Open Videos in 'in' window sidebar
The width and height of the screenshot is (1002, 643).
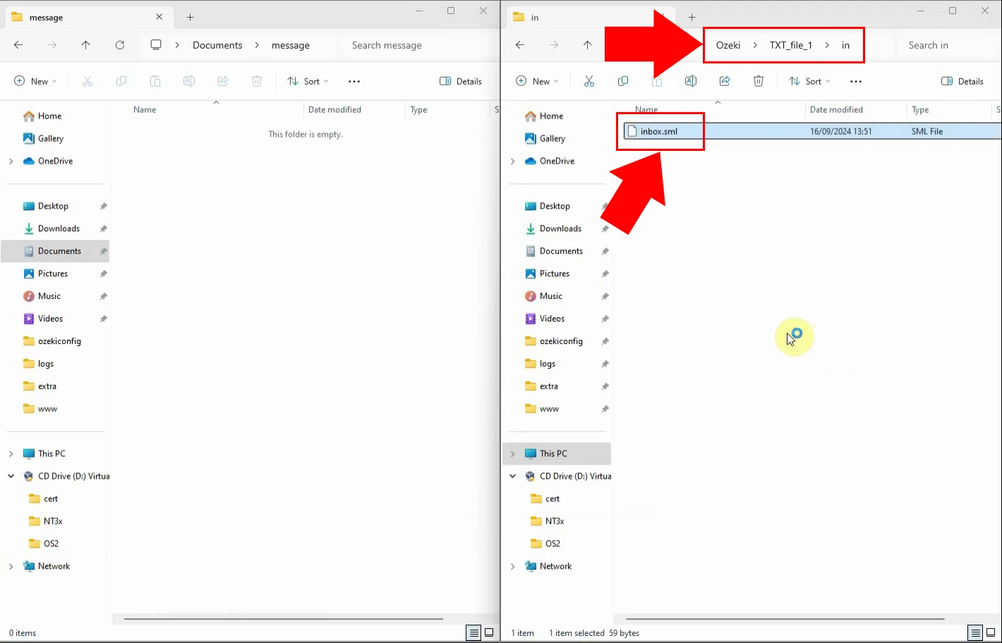pyautogui.click(x=552, y=319)
